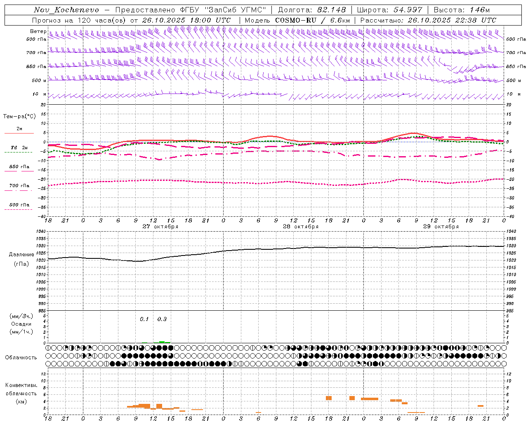This screenshot has height=422, width=528.
Task: Click the '(мм/3ч.)' precipitation unit label
Action: pyautogui.click(x=21, y=316)
